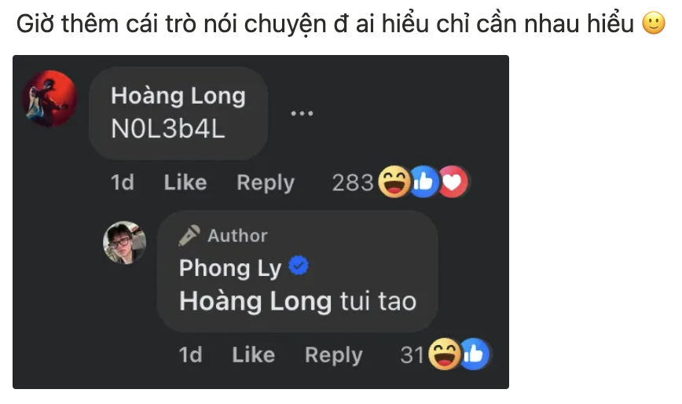This screenshot has height=404, width=682.
Task: Reply to Phong Ly's comment
Action: click(x=334, y=354)
